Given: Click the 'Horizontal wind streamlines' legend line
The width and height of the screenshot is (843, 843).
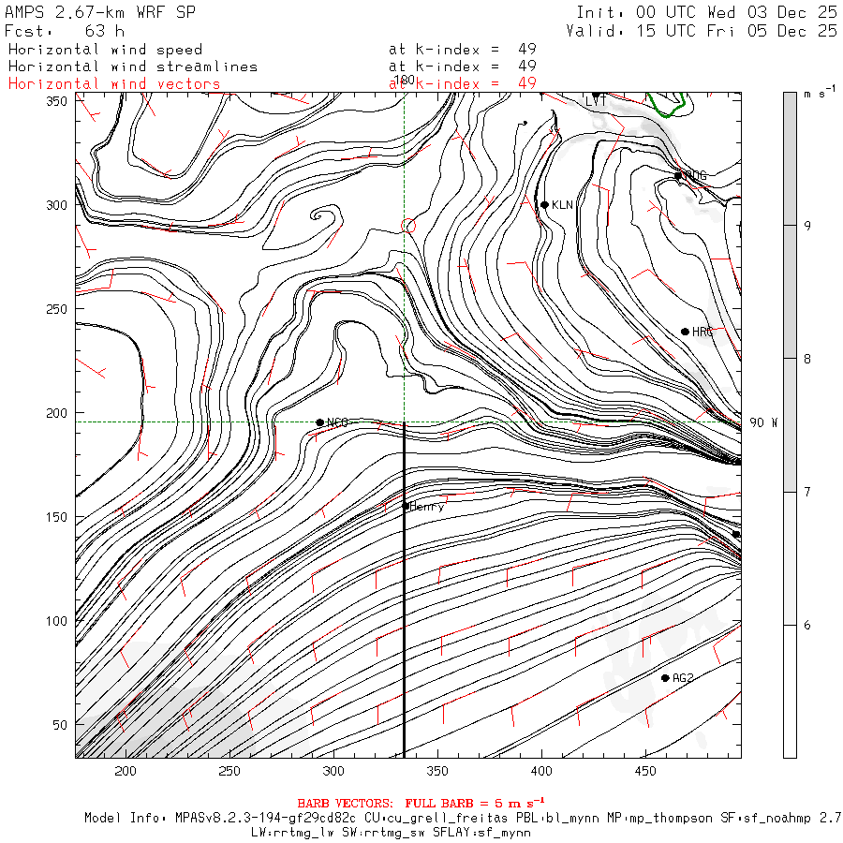Looking at the screenshot, I should (133, 67).
